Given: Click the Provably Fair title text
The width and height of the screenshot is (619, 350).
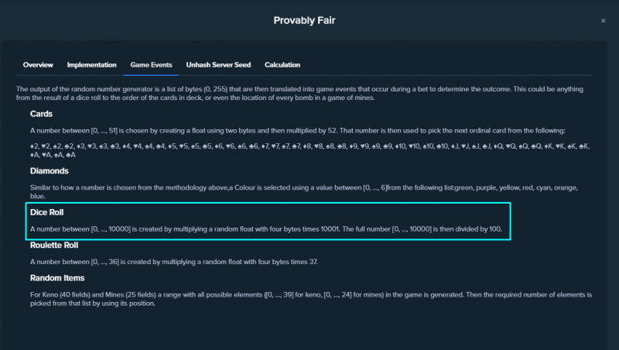Looking at the screenshot, I should pos(304,21).
